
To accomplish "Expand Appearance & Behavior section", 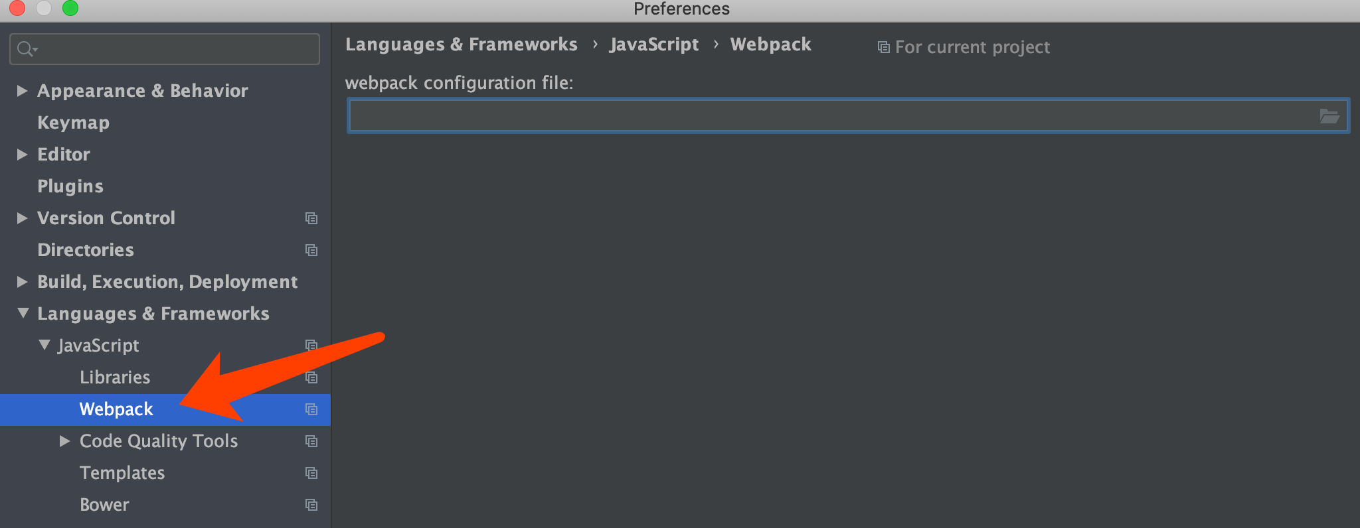I will point(22,90).
